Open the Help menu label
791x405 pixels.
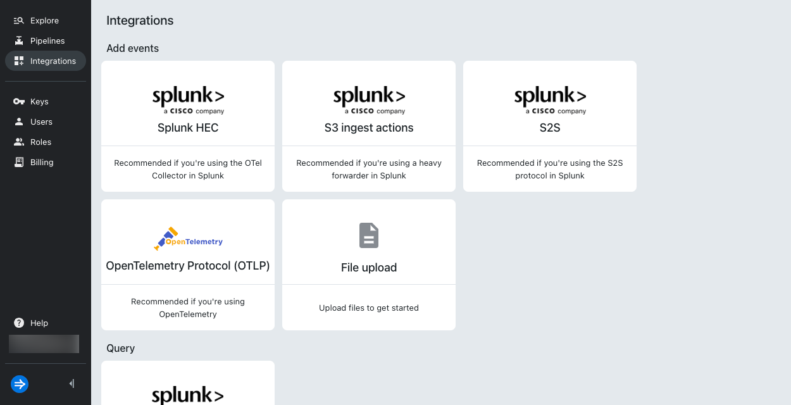click(39, 323)
